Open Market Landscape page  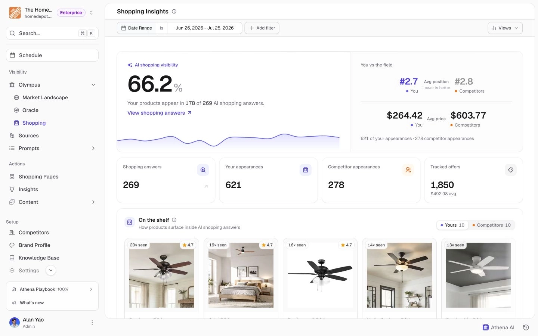(x=45, y=97)
